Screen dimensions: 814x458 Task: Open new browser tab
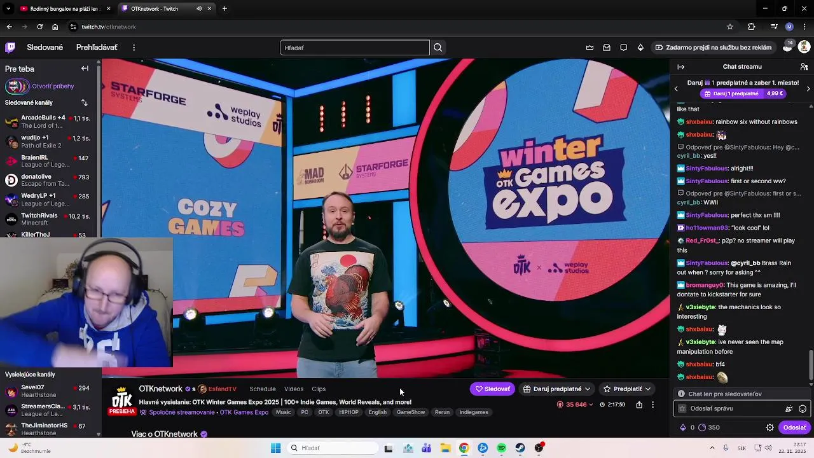click(224, 9)
